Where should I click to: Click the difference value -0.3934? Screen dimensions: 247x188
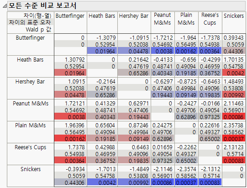pos(75,169)
